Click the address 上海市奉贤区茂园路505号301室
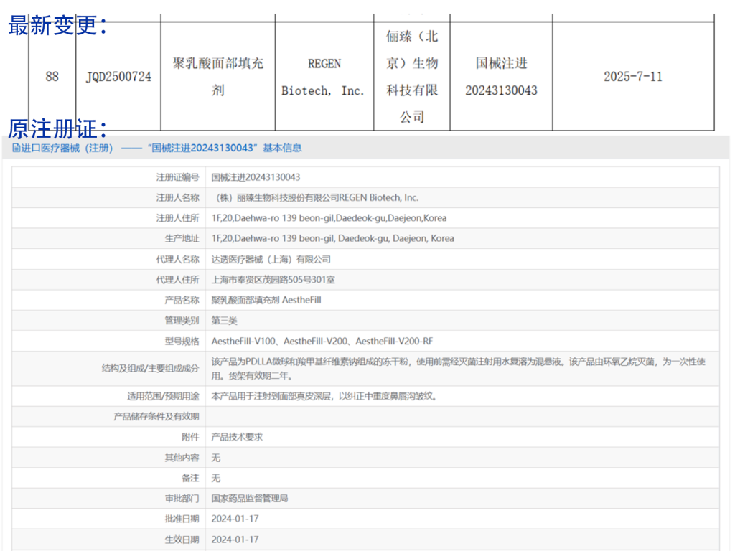 click(x=273, y=280)
